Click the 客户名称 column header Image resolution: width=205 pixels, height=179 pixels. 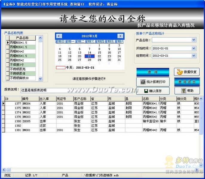coord(82,99)
